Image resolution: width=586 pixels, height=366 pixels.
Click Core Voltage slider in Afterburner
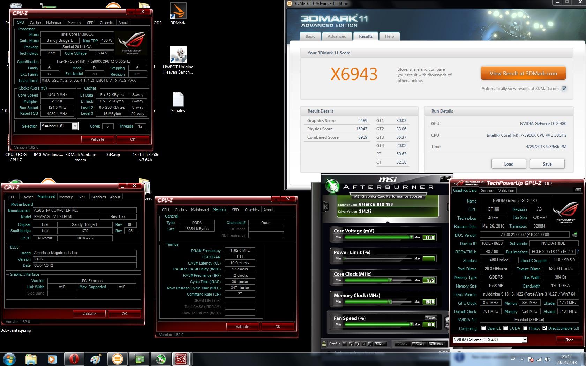(x=378, y=237)
